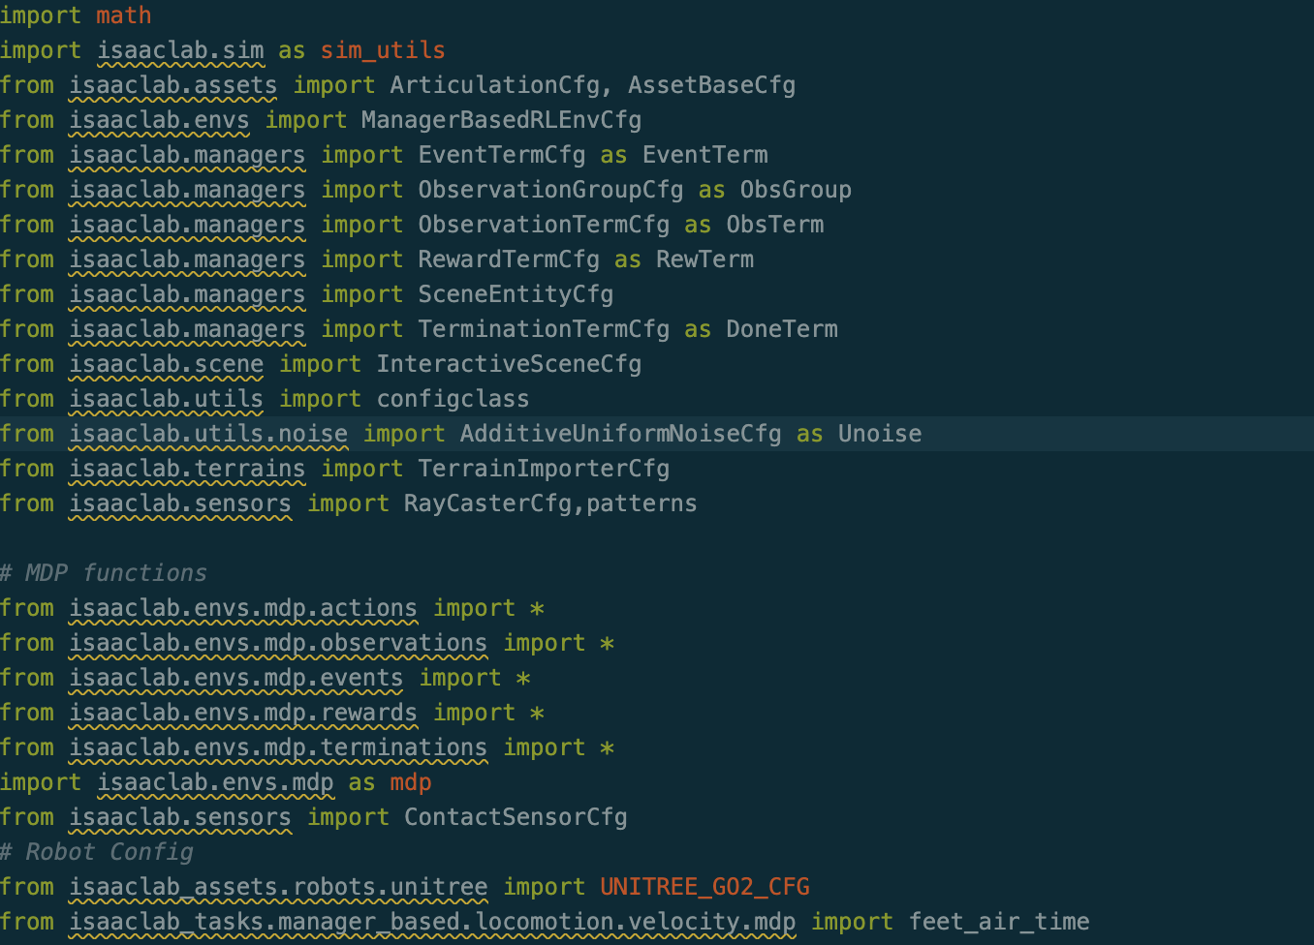Open the isaaclab.envs.mdp.observations module reference
1314x945 pixels.
coord(278,643)
